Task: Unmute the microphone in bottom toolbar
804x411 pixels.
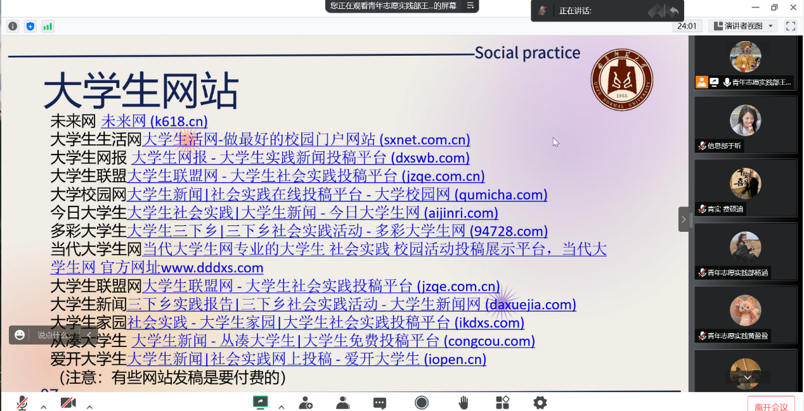Action: tap(22, 403)
